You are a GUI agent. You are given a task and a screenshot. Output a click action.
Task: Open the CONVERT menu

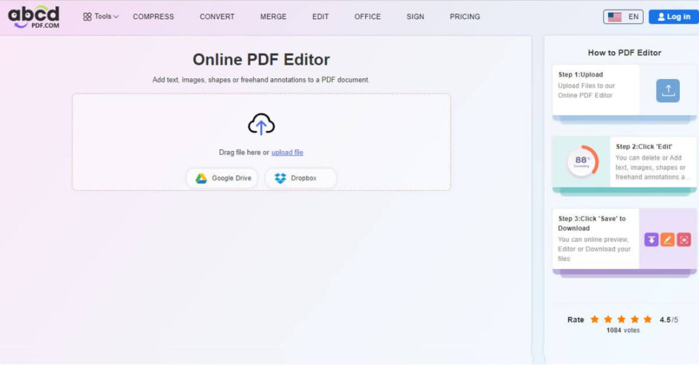pos(217,16)
